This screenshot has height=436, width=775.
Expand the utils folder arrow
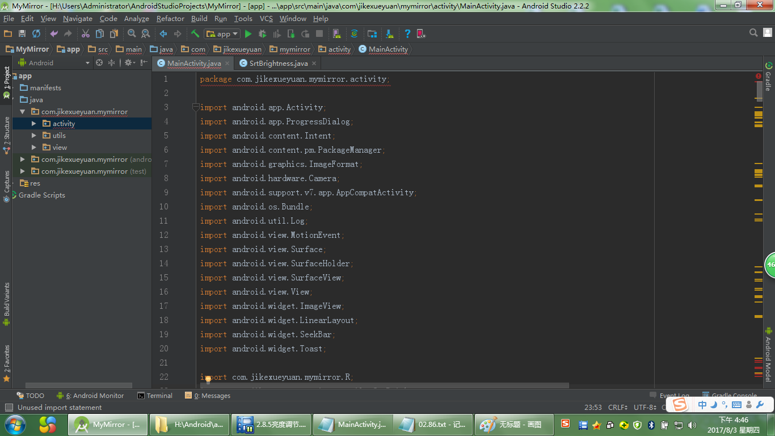click(34, 136)
